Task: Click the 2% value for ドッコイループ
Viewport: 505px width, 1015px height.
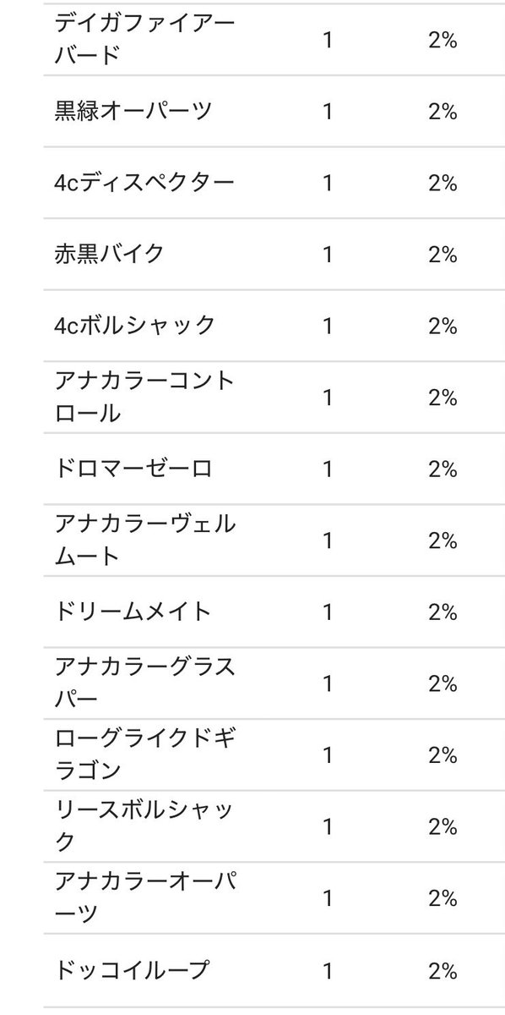Action: [x=442, y=970]
